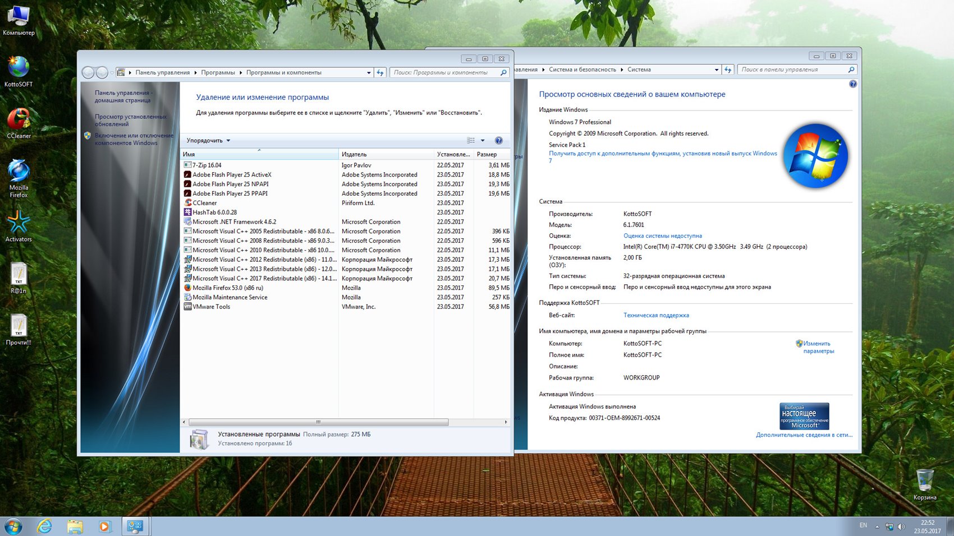Click the volume icon in system tray
The width and height of the screenshot is (954, 536).
(x=901, y=526)
